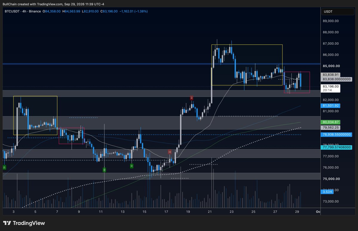Click the gray 79,562.25 price tag

[331, 127]
